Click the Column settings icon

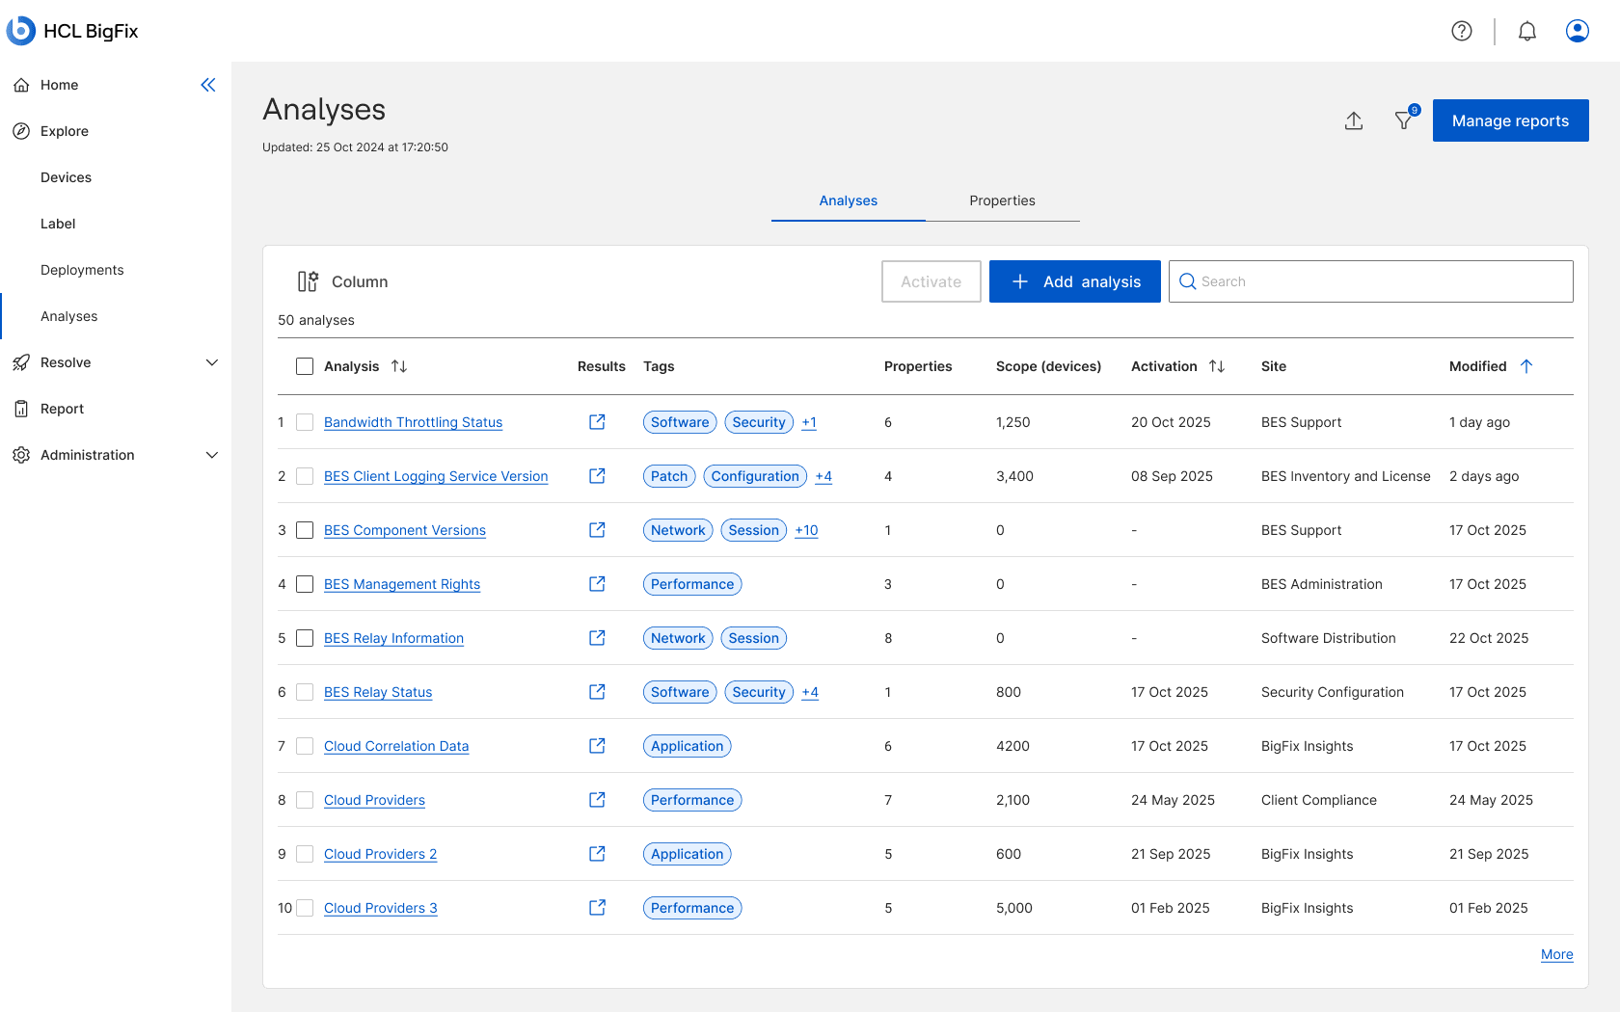pyautogui.click(x=308, y=281)
